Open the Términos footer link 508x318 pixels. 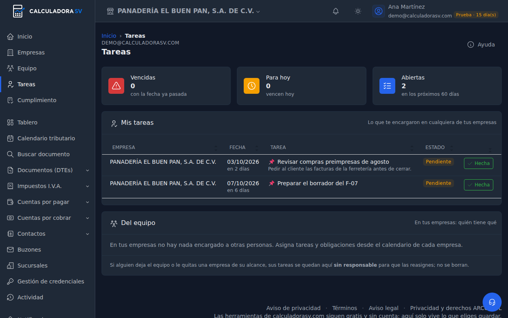tap(344, 308)
